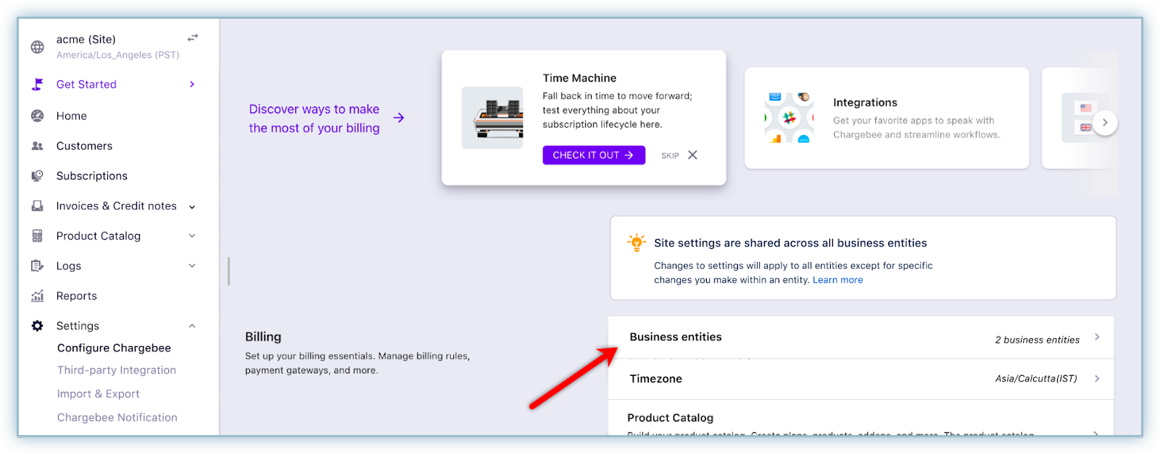Dismiss Time Machine card with X icon
Viewport: 1160px width, 454px height.
coord(692,155)
